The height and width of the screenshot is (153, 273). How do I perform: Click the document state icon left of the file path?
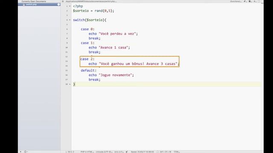(x=63, y=1)
